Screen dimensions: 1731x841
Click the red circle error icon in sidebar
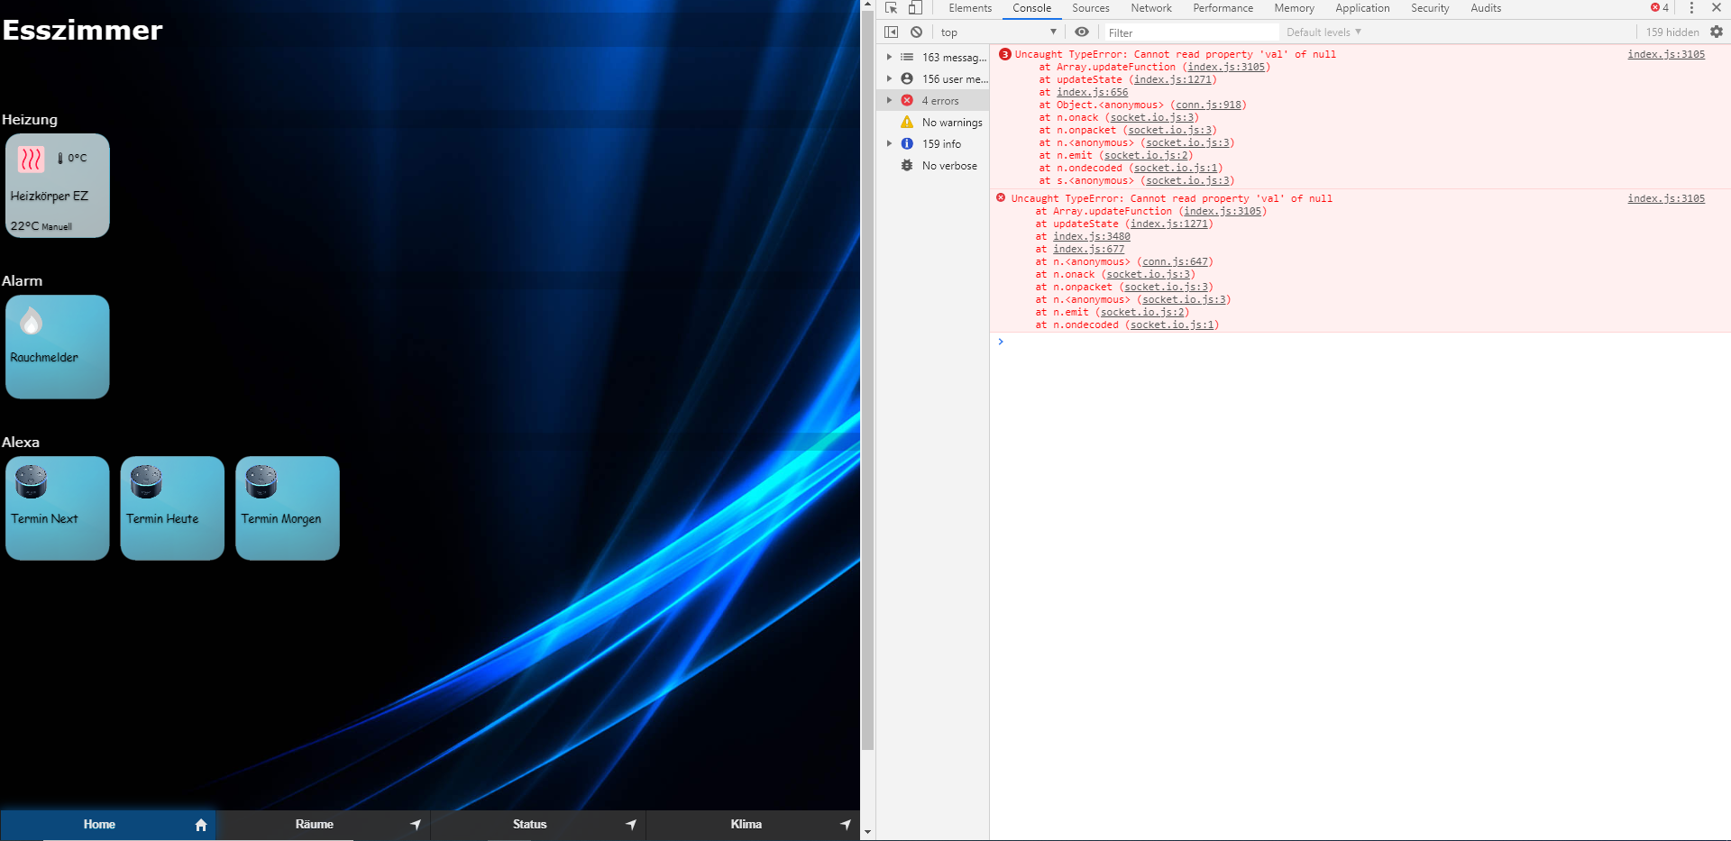pos(907,101)
